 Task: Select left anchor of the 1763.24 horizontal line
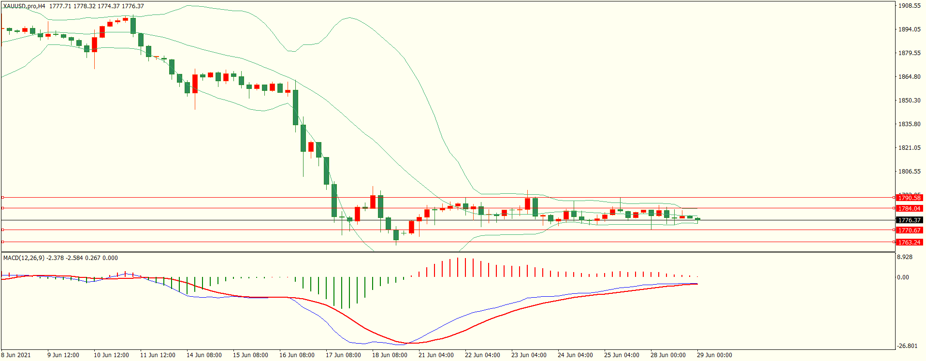[x=2, y=242]
